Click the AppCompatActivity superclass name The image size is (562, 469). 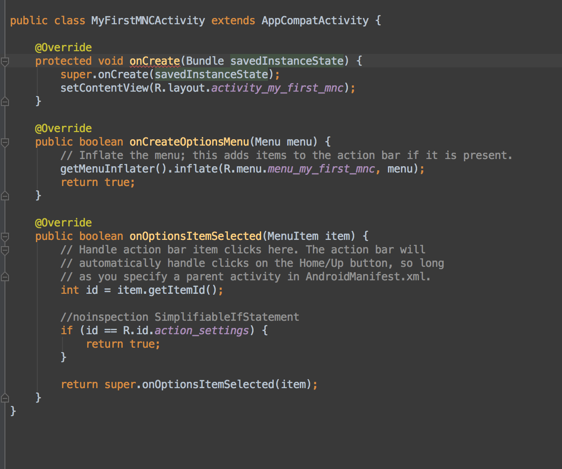(x=315, y=21)
